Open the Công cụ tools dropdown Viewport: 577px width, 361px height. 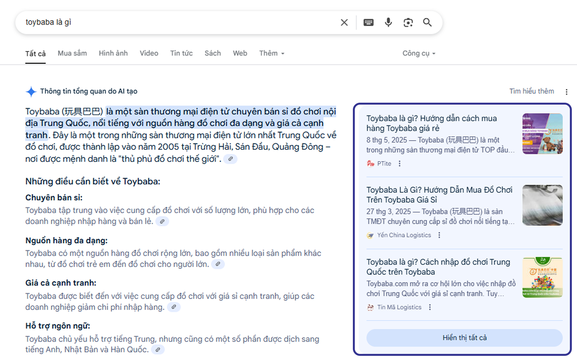tap(419, 53)
